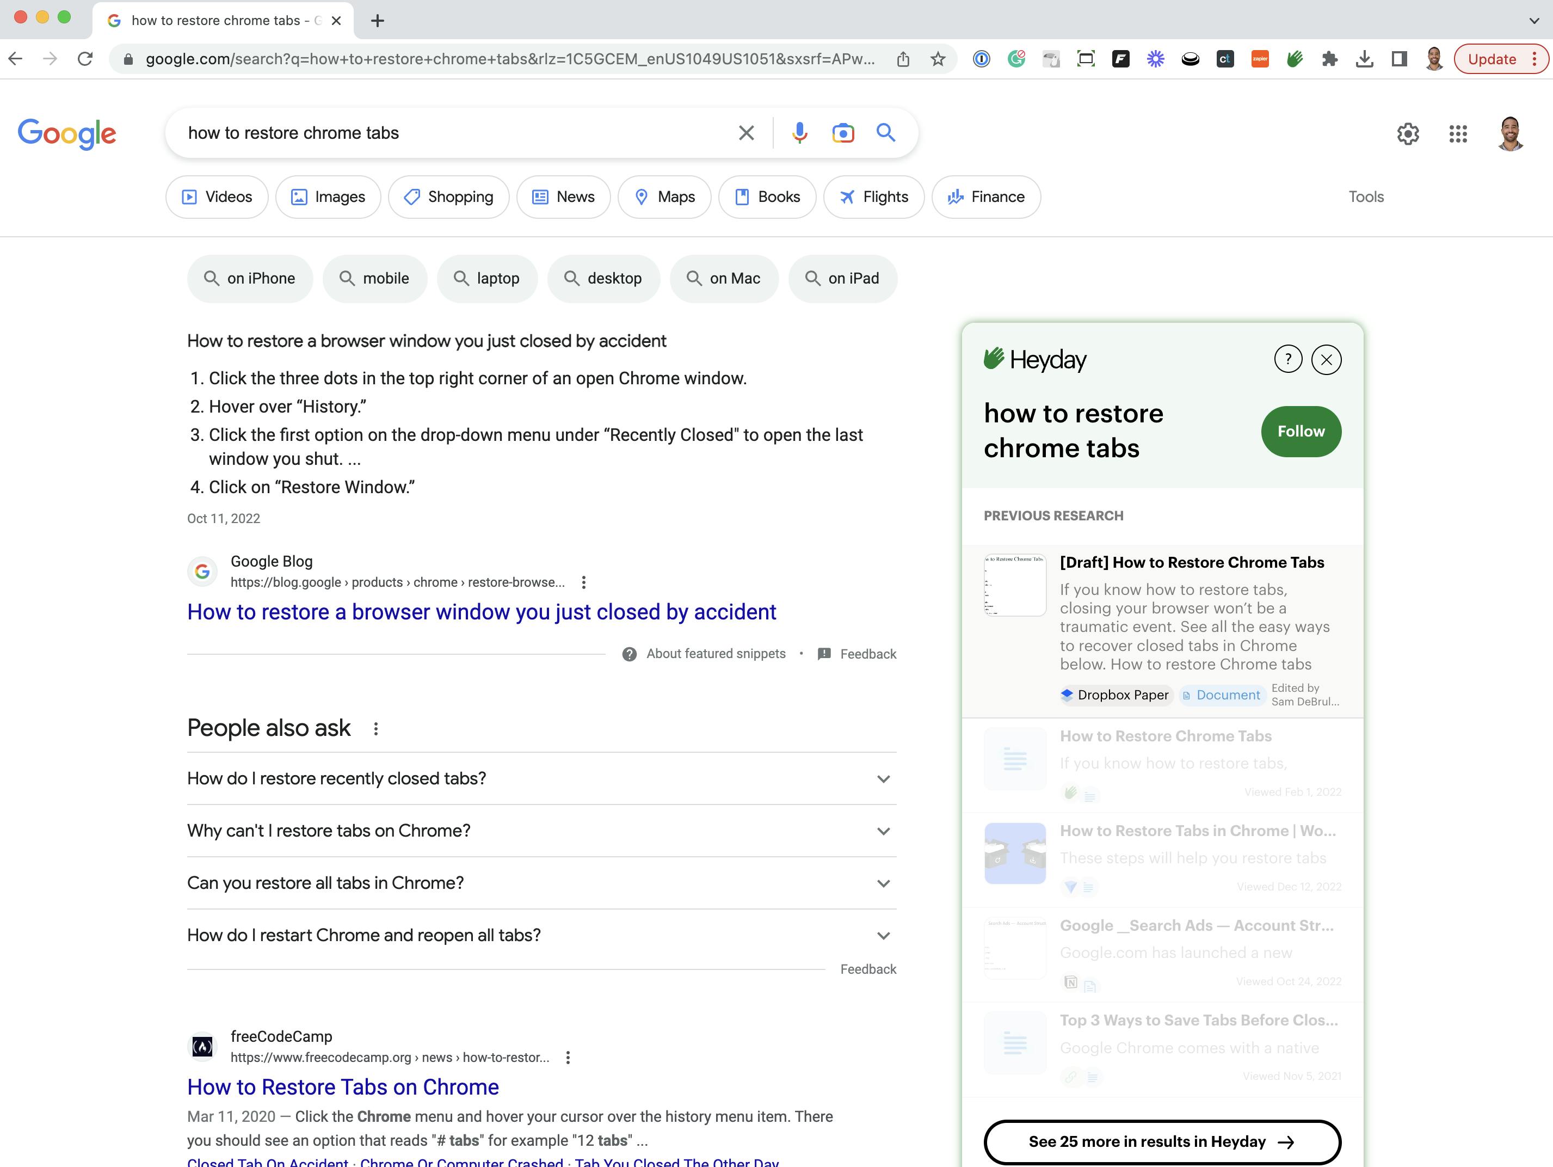Click the Google account avatar
The image size is (1553, 1167).
coord(1510,133)
